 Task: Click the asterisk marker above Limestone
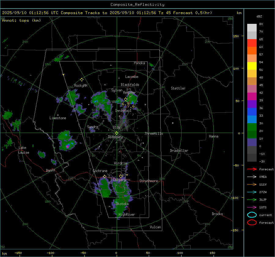(x=58, y=115)
